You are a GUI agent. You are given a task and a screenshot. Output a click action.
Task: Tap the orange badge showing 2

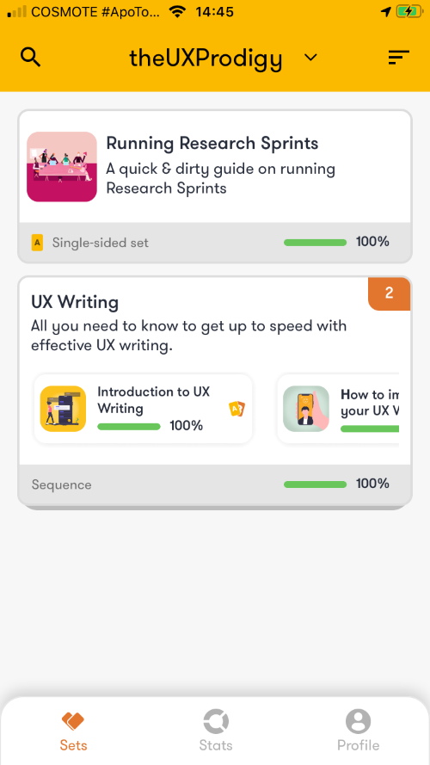click(x=389, y=293)
